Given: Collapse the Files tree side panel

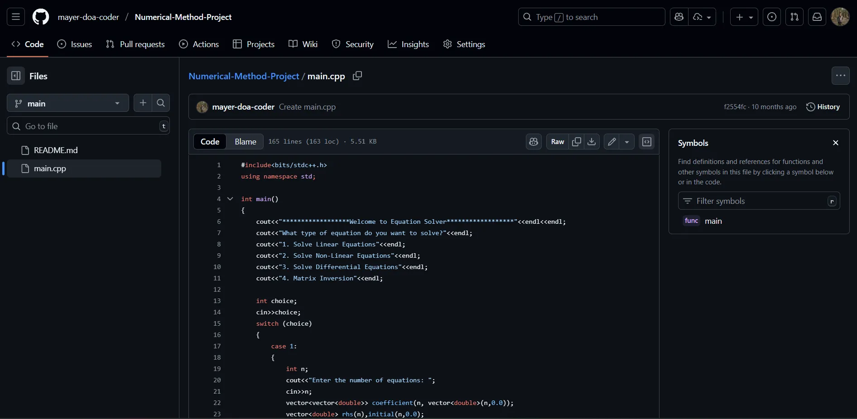Looking at the screenshot, I should [x=16, y=76].
